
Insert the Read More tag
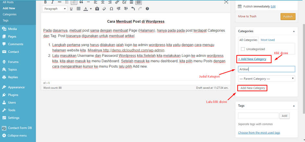131,2
